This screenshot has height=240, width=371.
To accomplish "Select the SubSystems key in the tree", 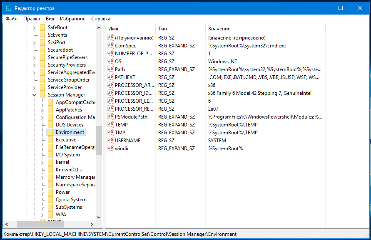I will [69, 207].
